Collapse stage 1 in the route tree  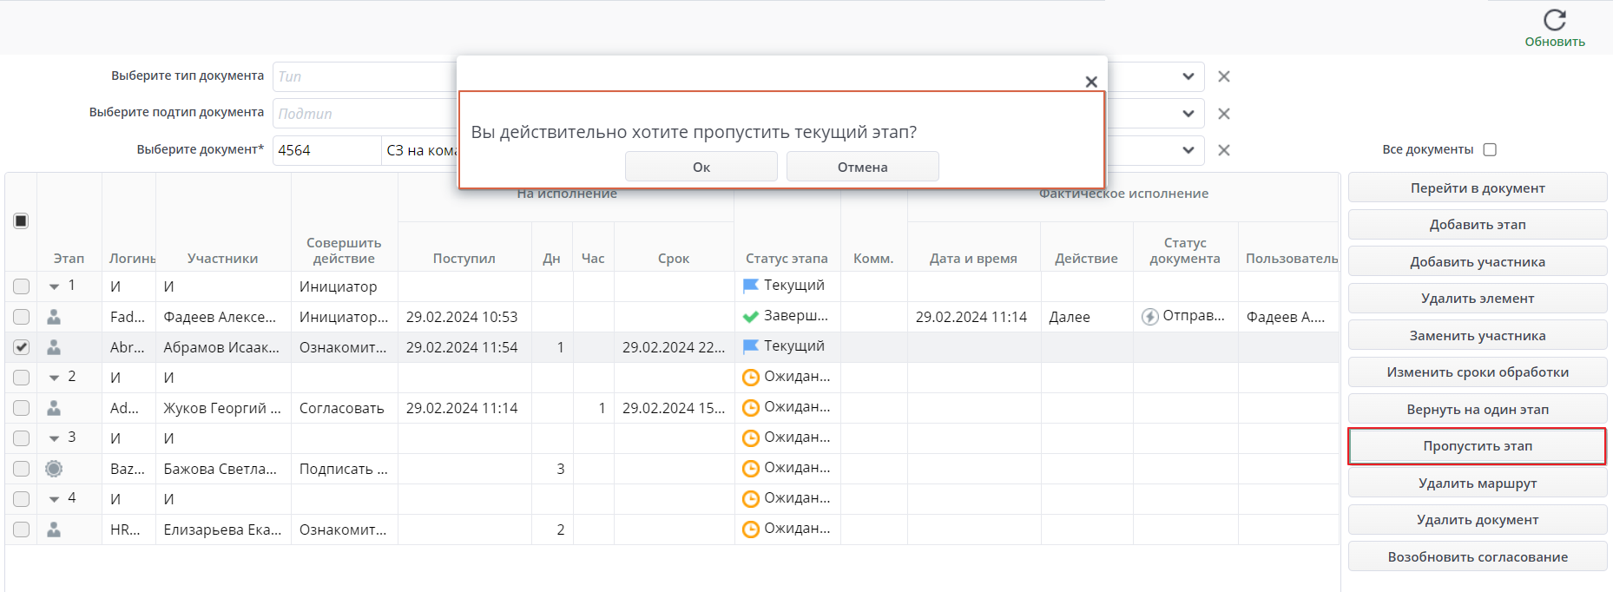[54, 286]
